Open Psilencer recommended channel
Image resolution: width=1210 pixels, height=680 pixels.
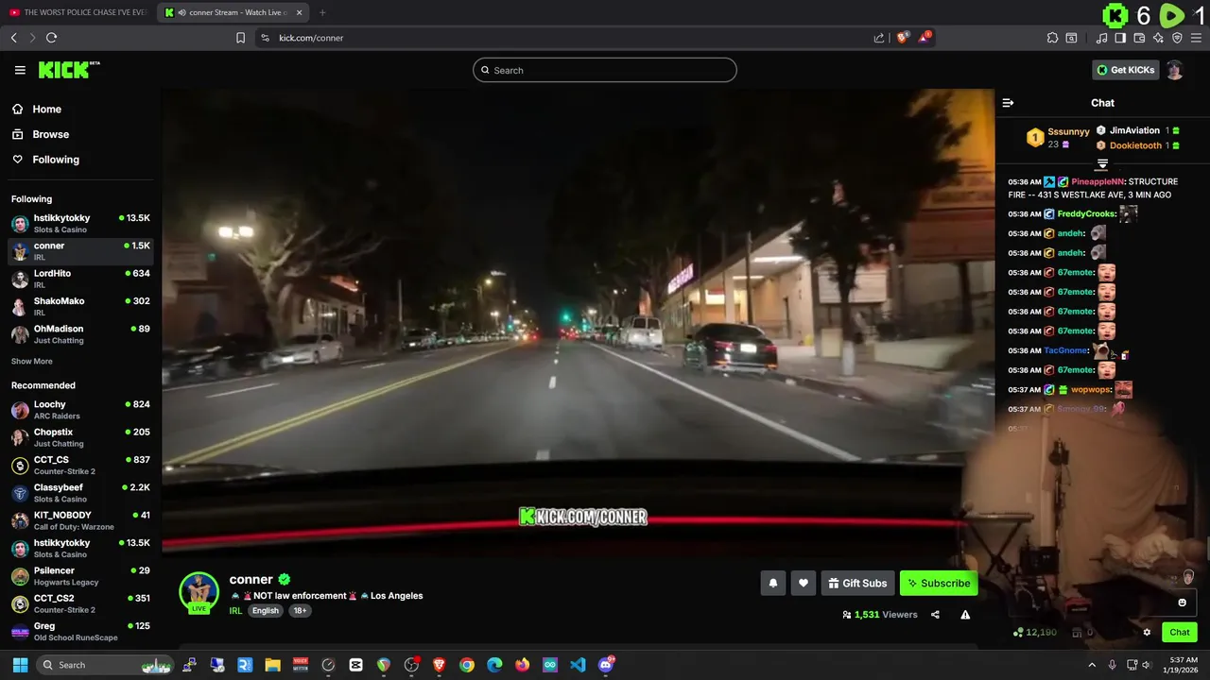(x=80, y=575)
